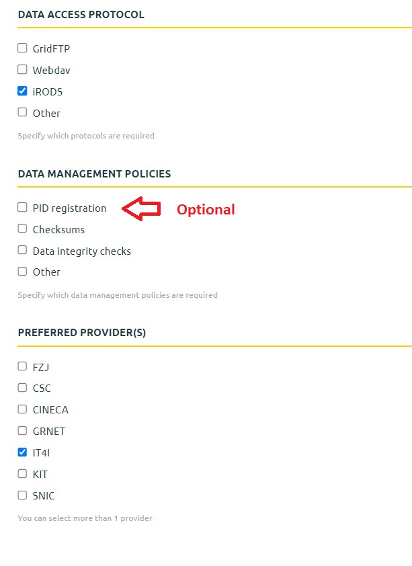Enable the Checksums policy

pyautogui.click(x=22, y=229)
